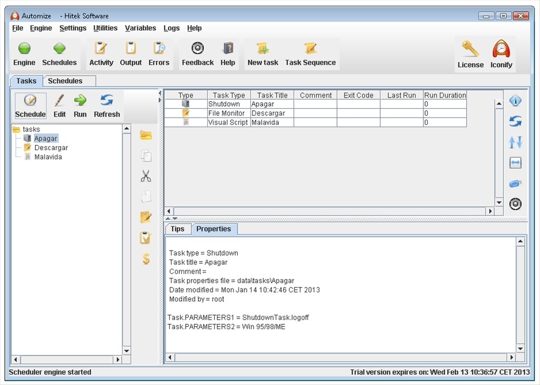Select Descargar task in tree
The image size is (540, 385).
(51, 148)
